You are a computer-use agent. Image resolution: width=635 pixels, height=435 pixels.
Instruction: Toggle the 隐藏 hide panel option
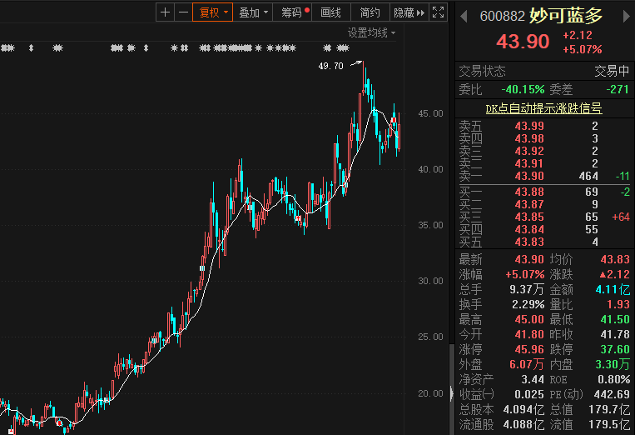click(x=403, y=12)
